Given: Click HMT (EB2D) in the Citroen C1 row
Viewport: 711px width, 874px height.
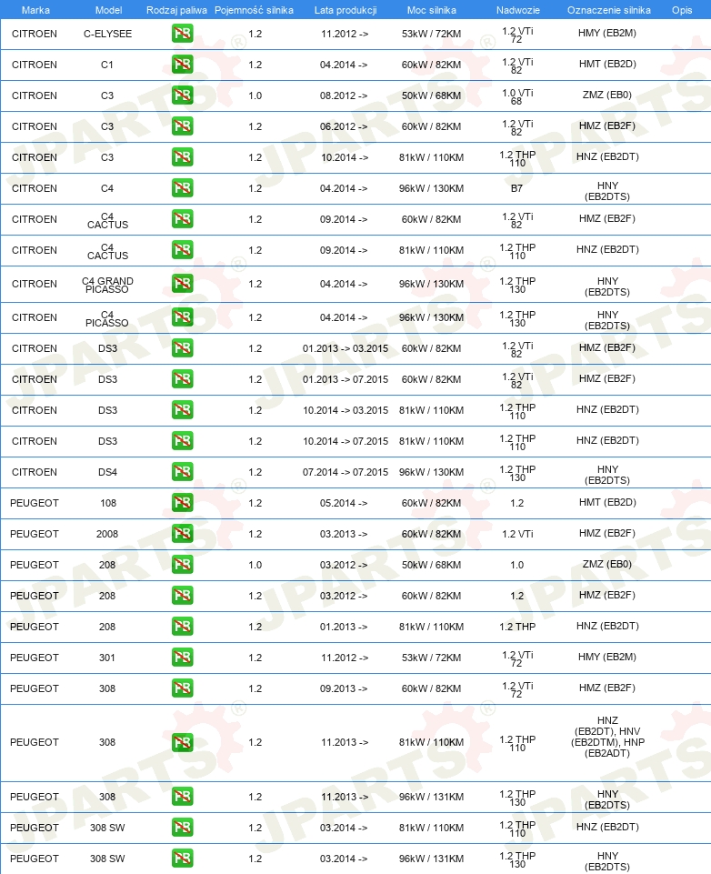Looking at the screenshot, I should point(607,64).
